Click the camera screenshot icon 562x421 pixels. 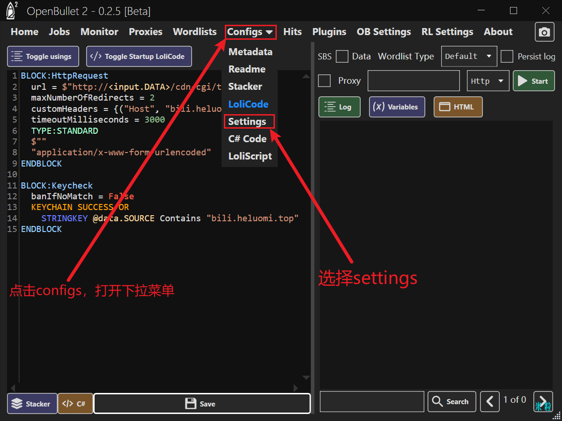click(544, 32)
